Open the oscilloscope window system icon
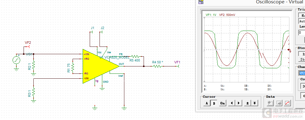Viewport: 305px width, 120px height. pos(201,2)
